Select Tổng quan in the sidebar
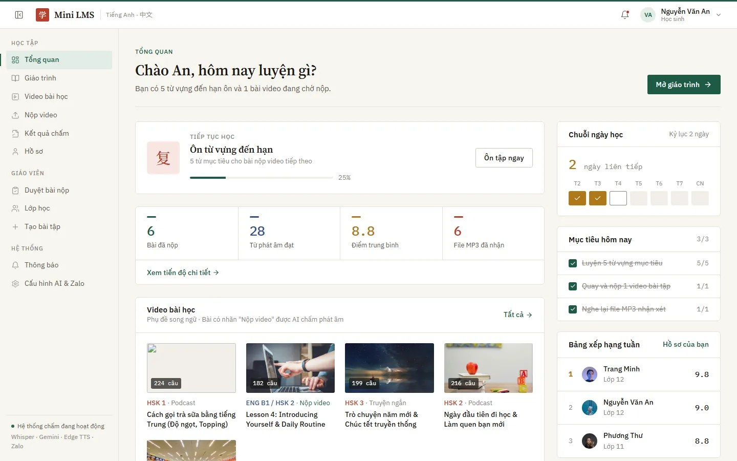This screenshot has width=737, height=461. pos(59,60)
